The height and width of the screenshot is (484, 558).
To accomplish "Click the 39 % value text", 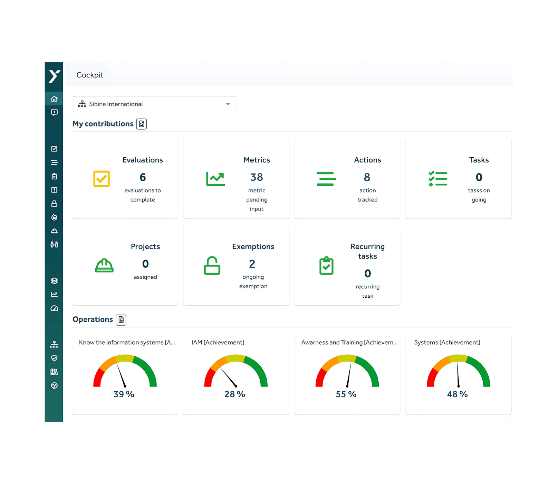I will [124, 394].
